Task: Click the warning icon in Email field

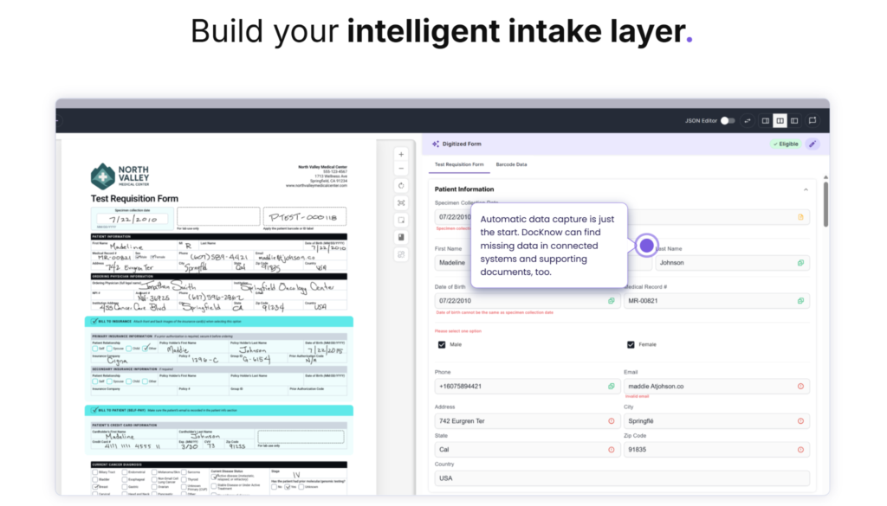Action: point(800,386)
